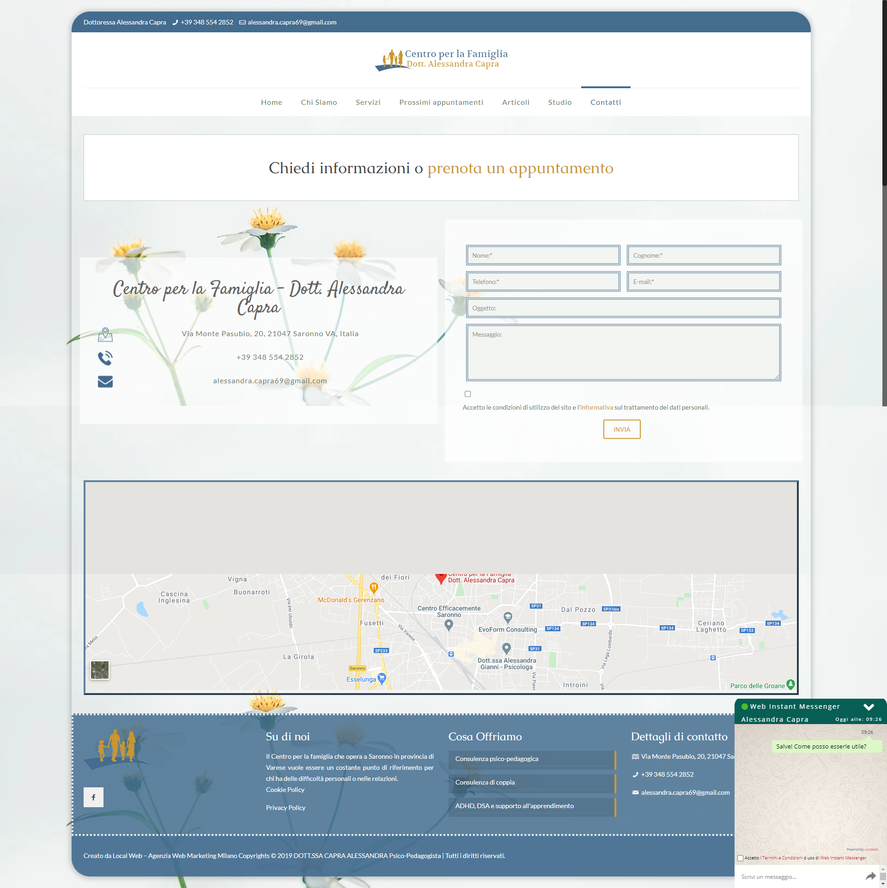Image resolution: width=887 pixels, height=888 pixels.
Task: Focus the Cognome input field
Action: (703, 255)
